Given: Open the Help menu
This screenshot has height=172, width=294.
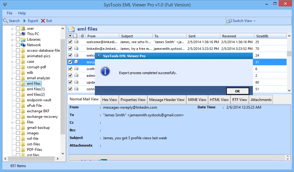Looking at the screenshot, I should coord(22,13).
